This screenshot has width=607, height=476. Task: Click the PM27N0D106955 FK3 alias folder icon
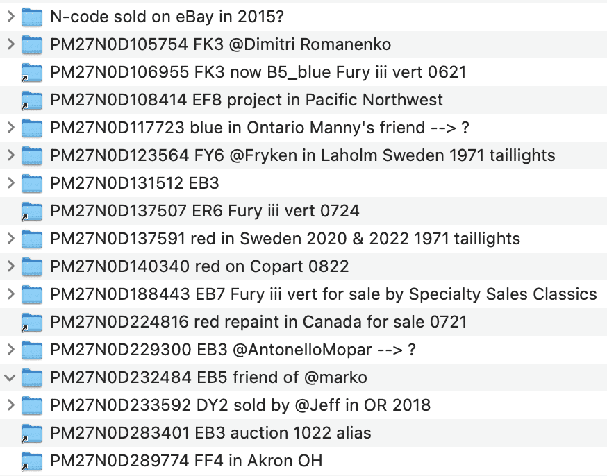32,72
